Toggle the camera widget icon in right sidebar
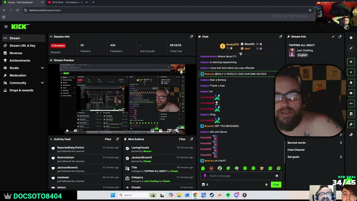Viewport: 357px width, 201px height. 351,114
